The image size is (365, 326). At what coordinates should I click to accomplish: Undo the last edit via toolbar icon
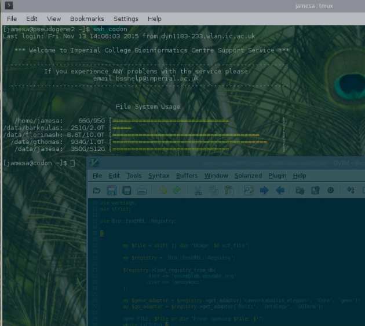[163, 190]
